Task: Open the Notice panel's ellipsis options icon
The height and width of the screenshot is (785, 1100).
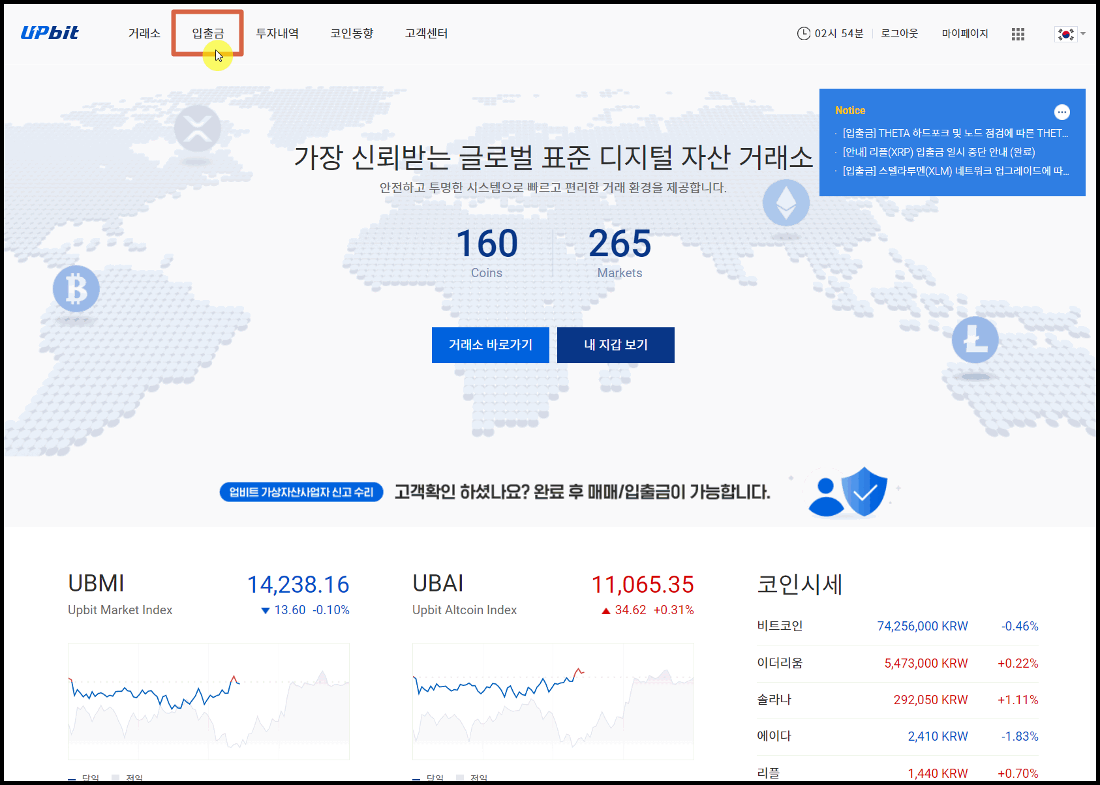Action: pos(1062,112)
